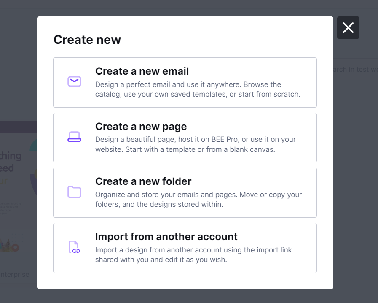This screenshot has width=378, height=303.
Task: Click 'Import a design from another account' description
Action: click(193, 255)
